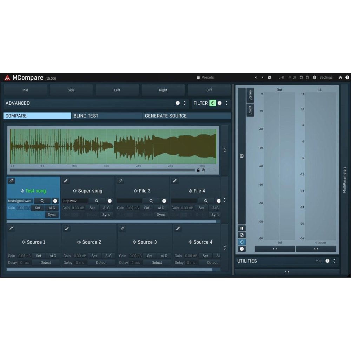Open the MIDI settings icon
Screen dimensions: 351x351
coord(292,77)
